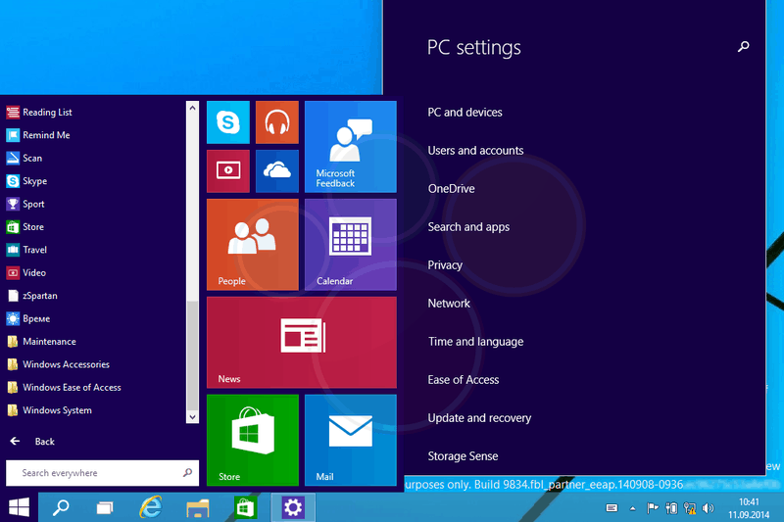Click the News tile
The width and height of the screenshot is (784, 522).
(301, 342)
